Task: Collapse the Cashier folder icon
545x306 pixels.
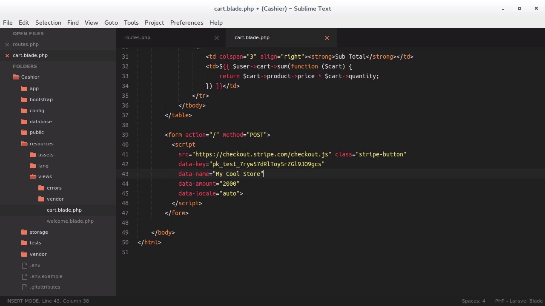Action: coord(16,77)
